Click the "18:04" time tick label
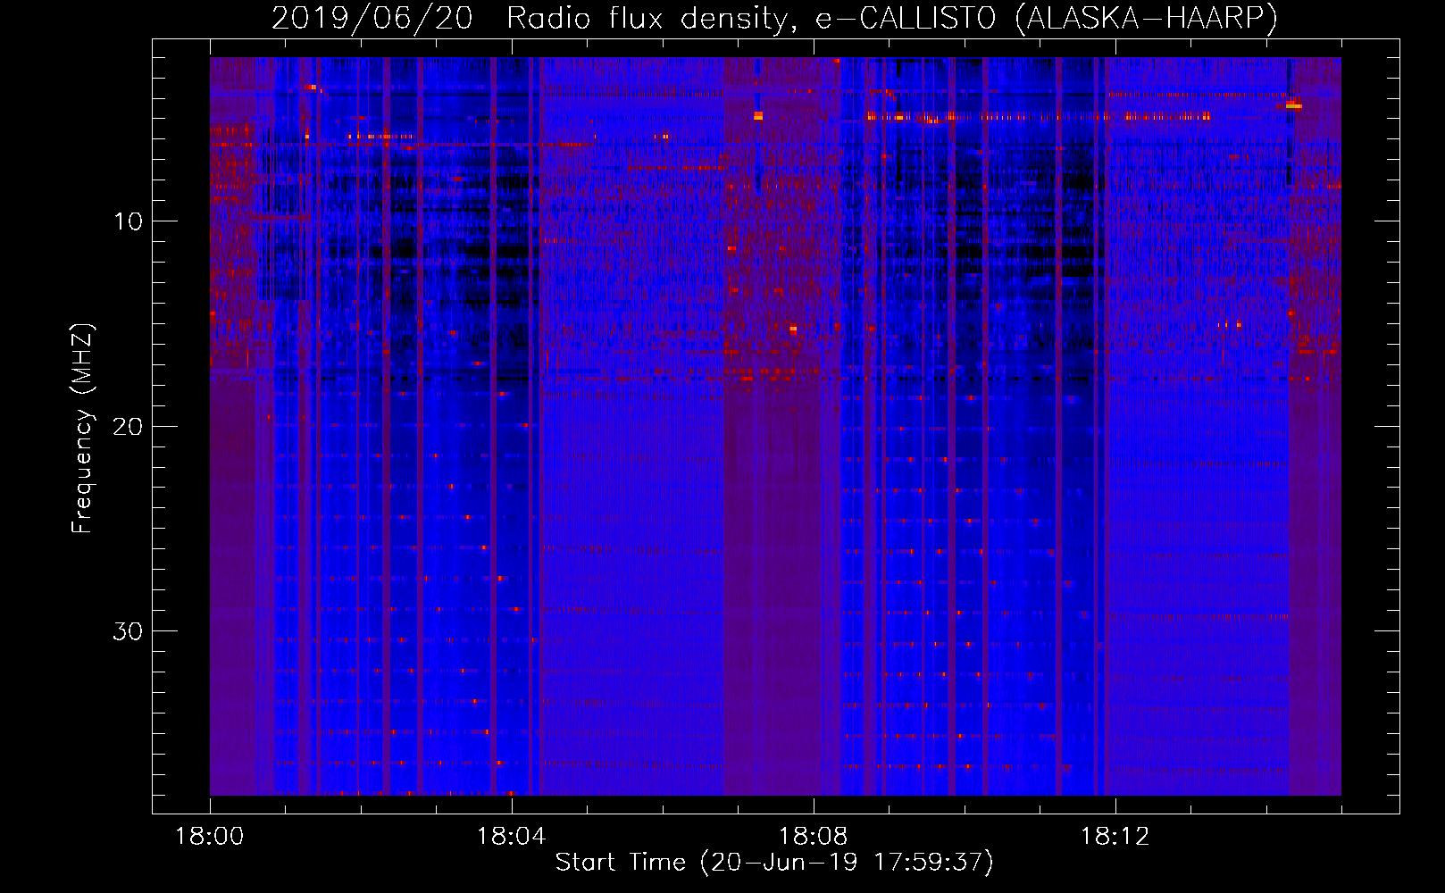The width and height of the screenshot is (1445, 893). click(512, 837)
